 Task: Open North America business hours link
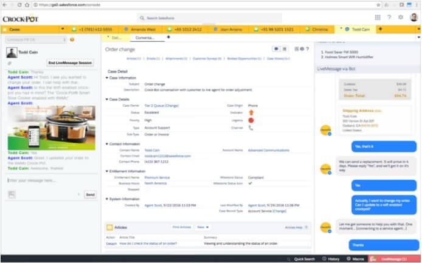pyautogui.click(x=156, y=183)
